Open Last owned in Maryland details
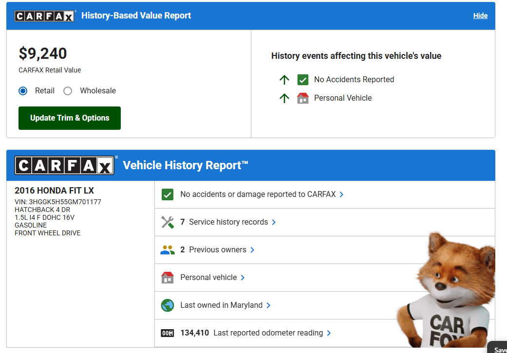 222,305
